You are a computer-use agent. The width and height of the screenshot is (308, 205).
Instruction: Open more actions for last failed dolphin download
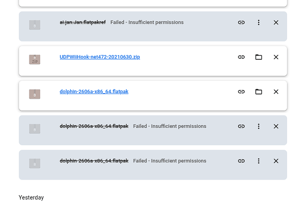click(258, 161)
